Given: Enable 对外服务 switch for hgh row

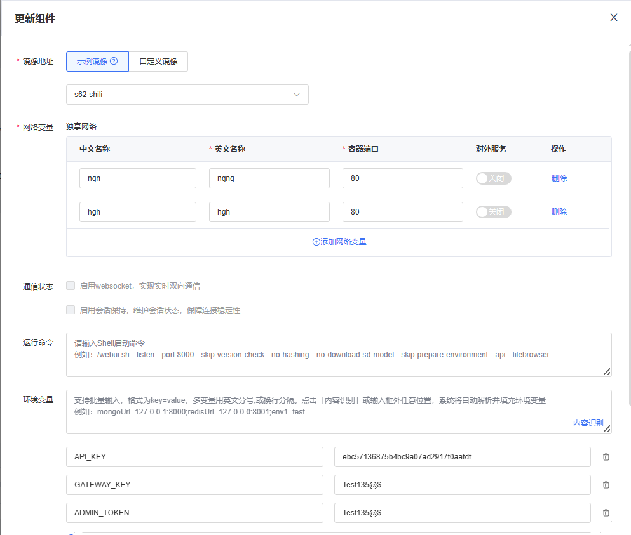Looking at the screenshot, I should pyautogui.click(x=493, y=212).
